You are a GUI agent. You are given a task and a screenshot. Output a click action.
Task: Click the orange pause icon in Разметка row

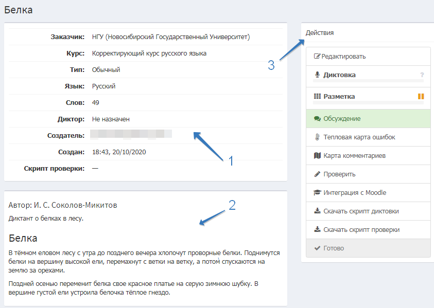click(x=421, y=97)
